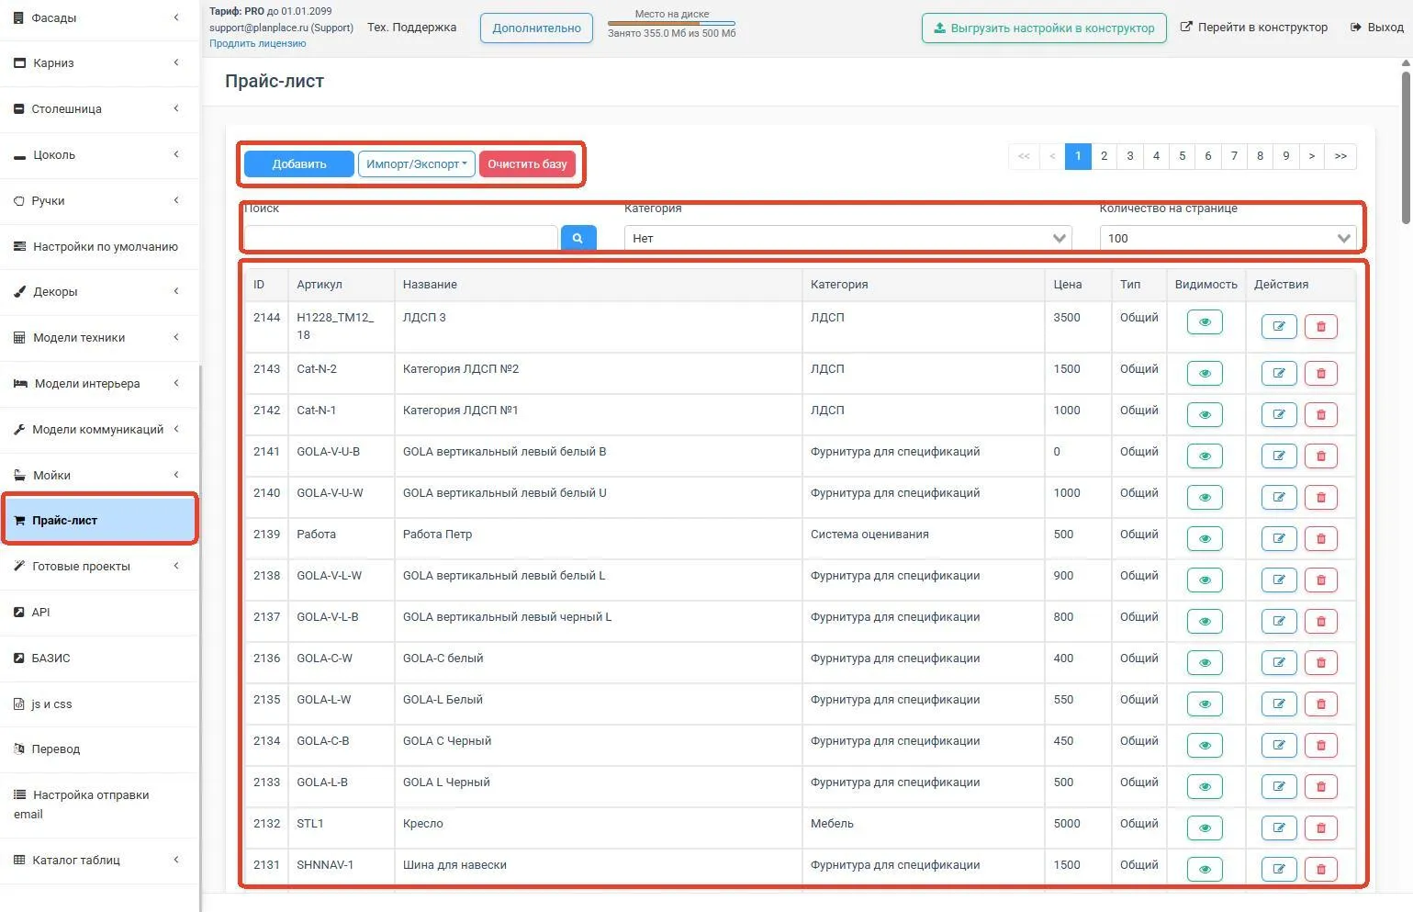The width and height of the screenshot is (1413, 912).
Task: Open the js и css sidebar item
Action: point(99,704)
